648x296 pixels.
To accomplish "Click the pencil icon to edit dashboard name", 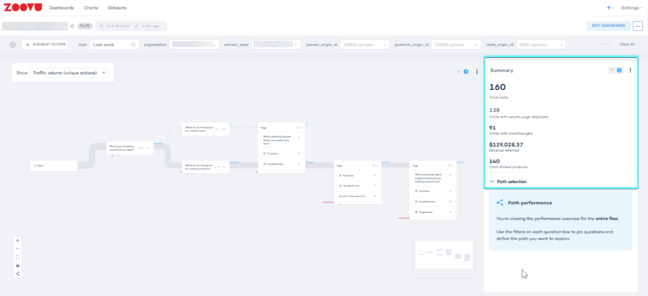I will click(x=136, y=26).
